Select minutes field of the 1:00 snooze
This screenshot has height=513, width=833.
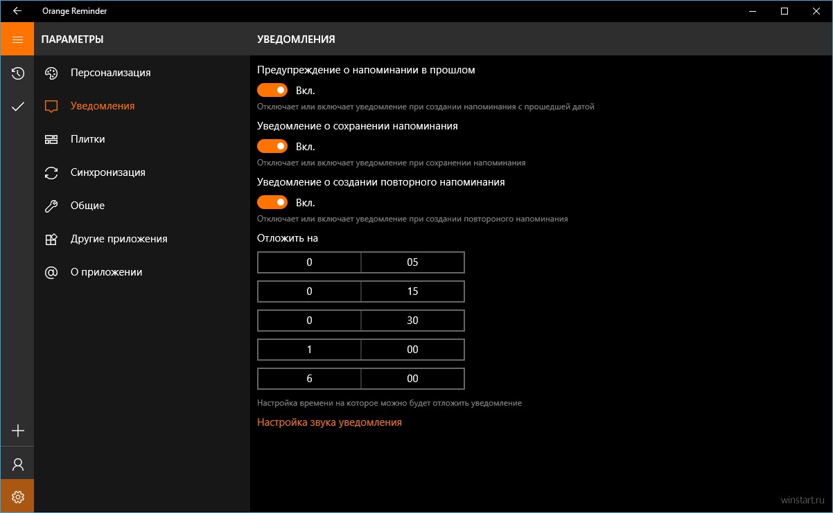(x=412, y=350)
